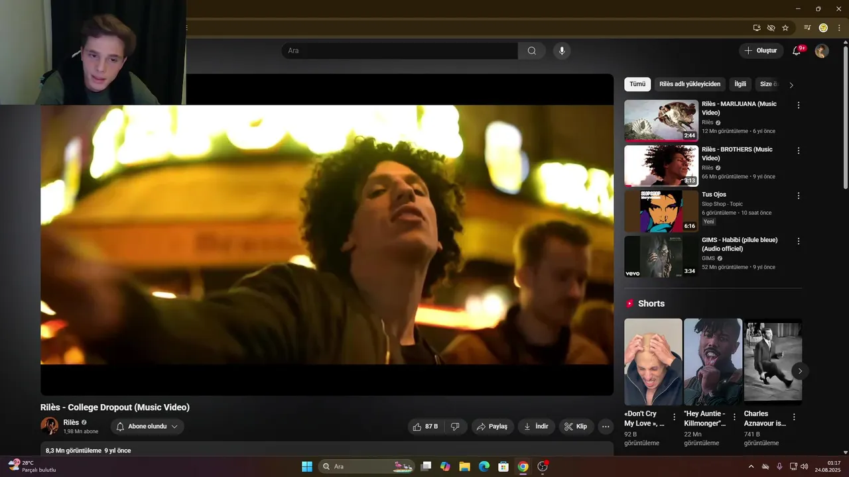Open options for "Don't Cry My Love" short
The image size is (849, 477).
[x=675, y=417]
